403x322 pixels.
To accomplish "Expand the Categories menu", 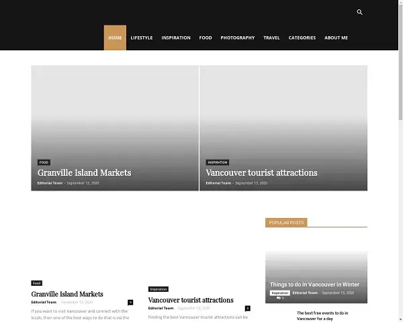I will coord(302,38).
